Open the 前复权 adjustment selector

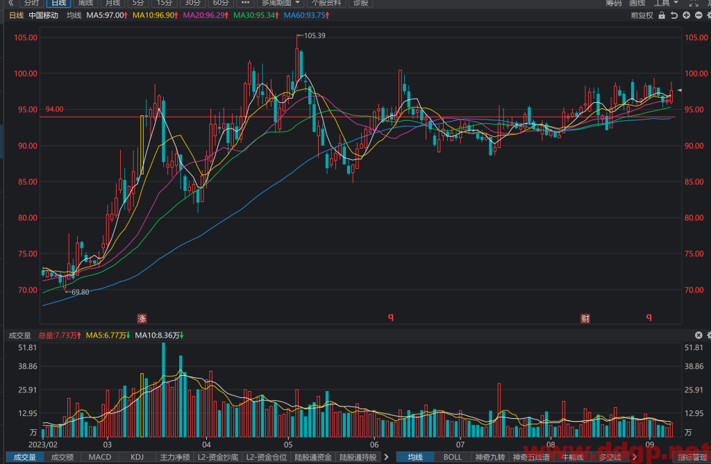642,15
